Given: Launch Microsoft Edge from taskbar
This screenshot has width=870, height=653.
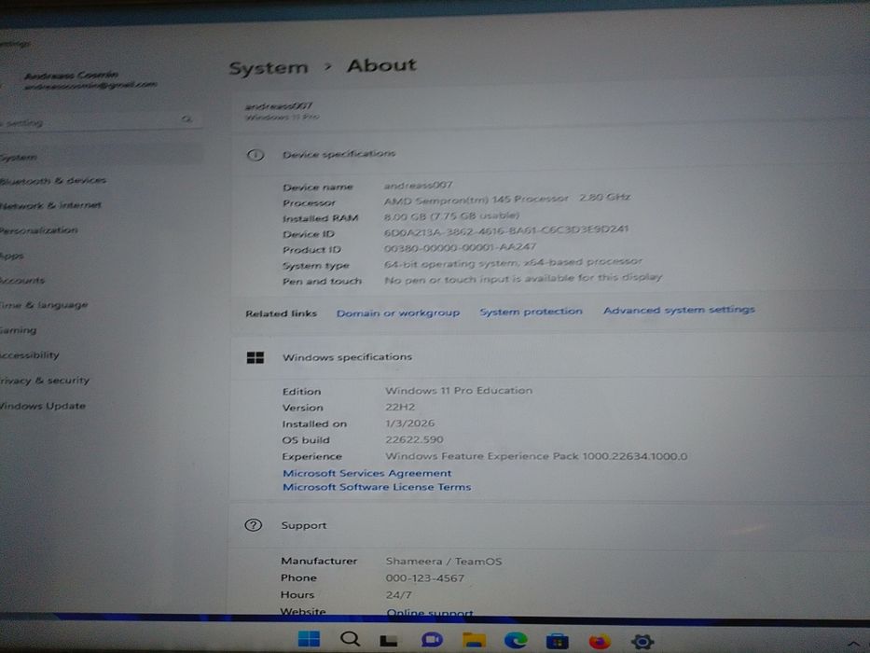Looking at the screenshot, I should point(516,640).
